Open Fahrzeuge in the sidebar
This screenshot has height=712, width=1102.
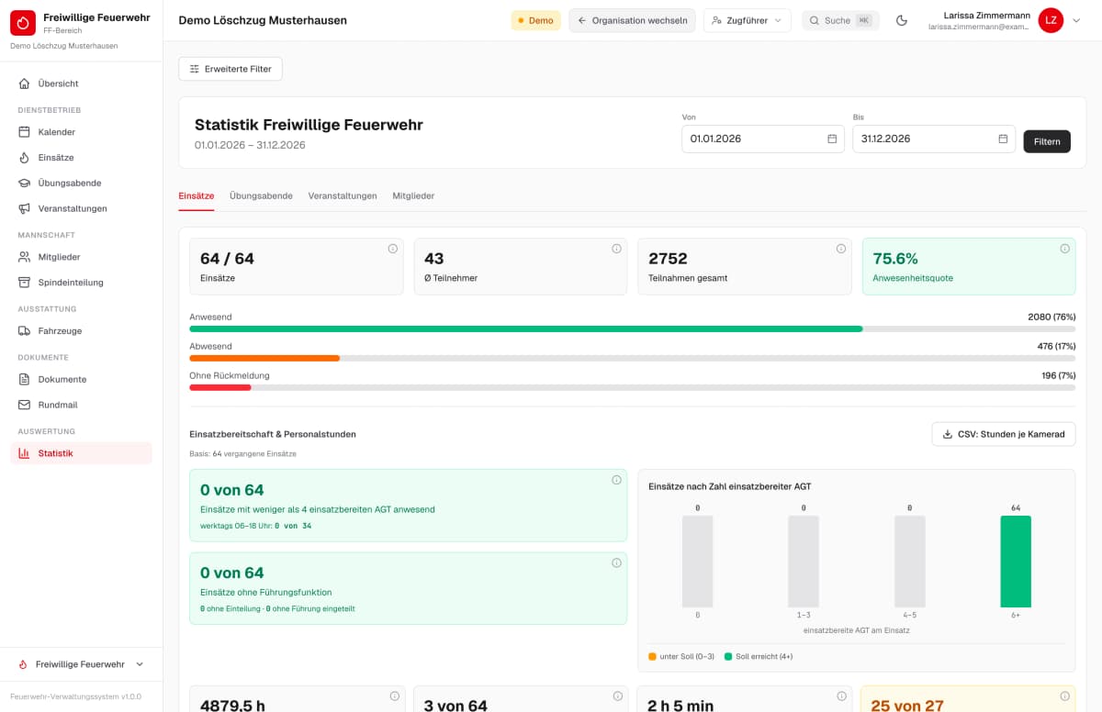pyautogui.click(x=81, y=330)
